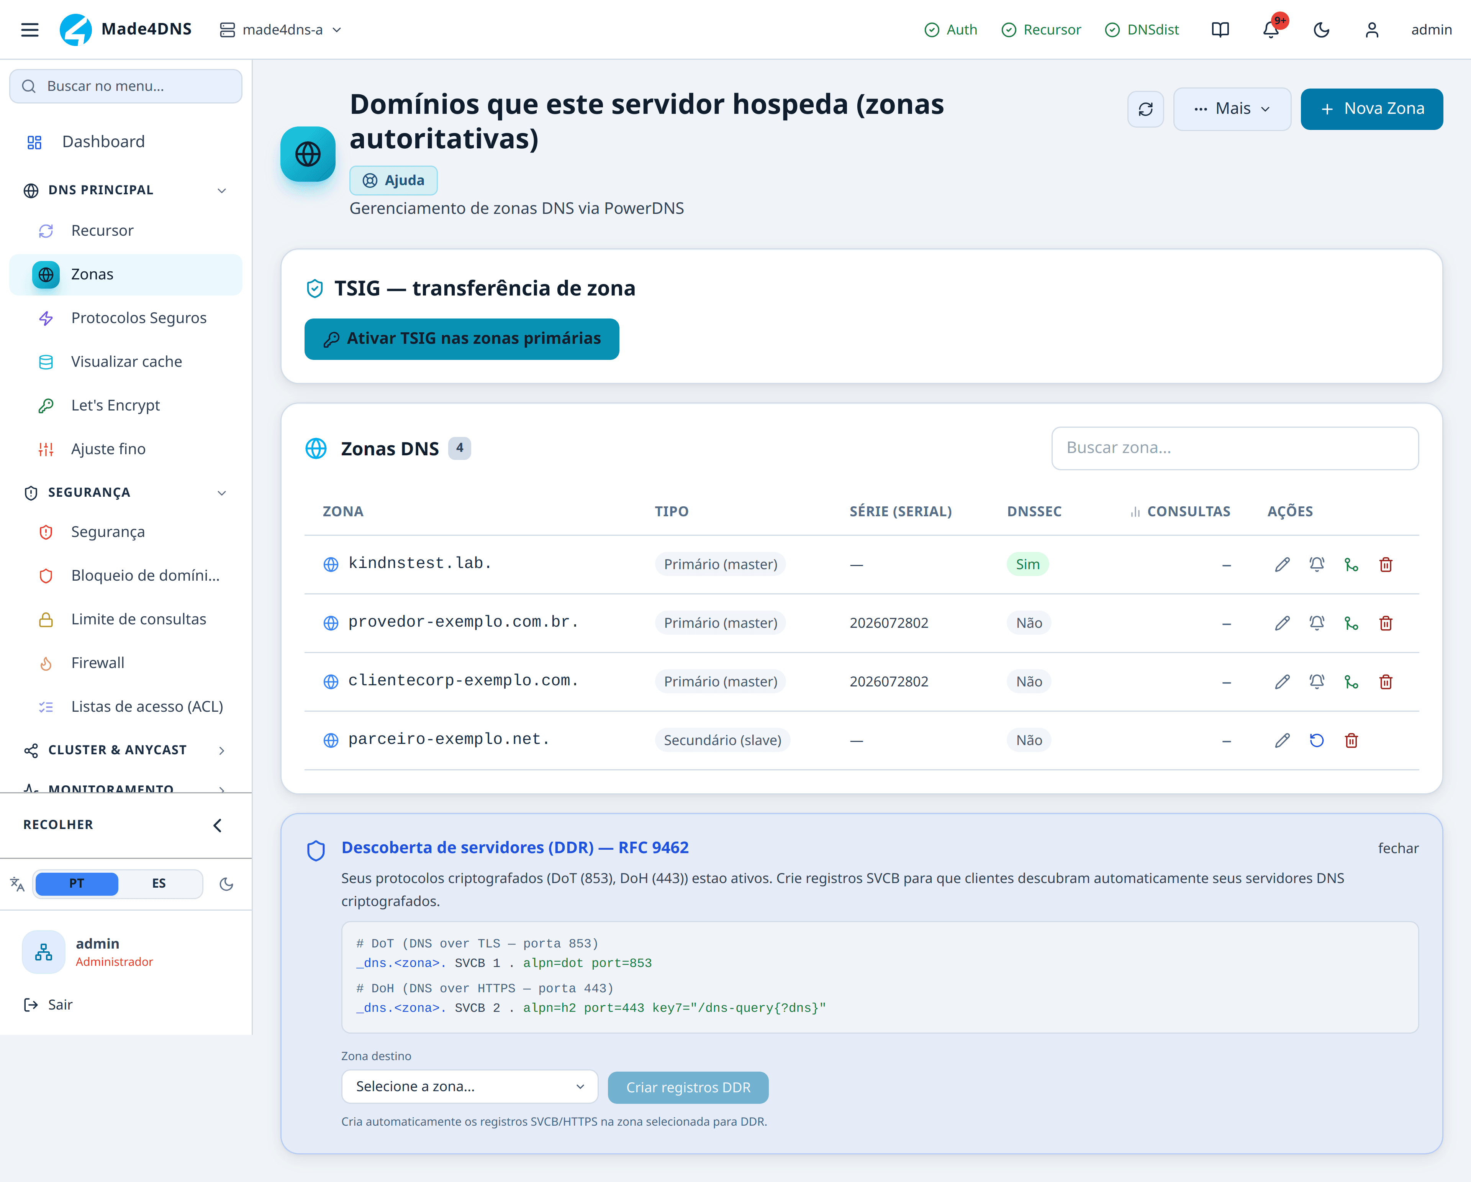The height and width of the screenshot is (1182, 1471).
Task: Click Recursor status in top bar
Action: (1041, 30)
